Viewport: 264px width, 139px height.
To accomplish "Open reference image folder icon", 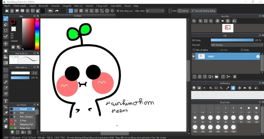I will [199, 88].
